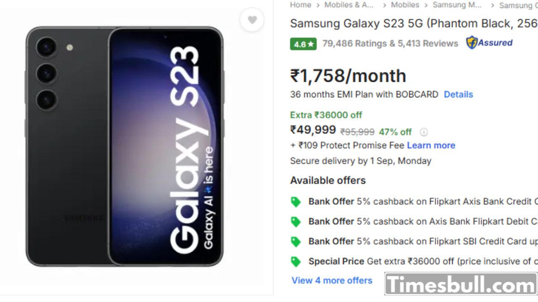Open EMI plan Details link

tap(458, 94)
